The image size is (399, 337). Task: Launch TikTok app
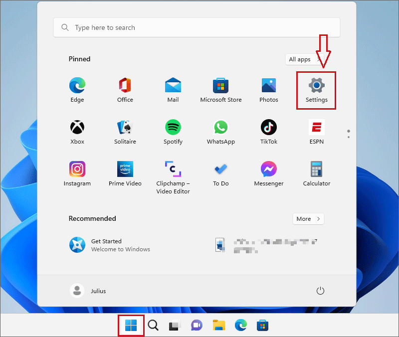pyautogui.click(x=269, y=132)
